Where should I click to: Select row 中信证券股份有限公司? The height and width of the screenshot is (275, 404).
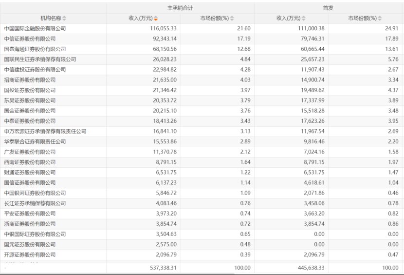click(x=201, y=39)
